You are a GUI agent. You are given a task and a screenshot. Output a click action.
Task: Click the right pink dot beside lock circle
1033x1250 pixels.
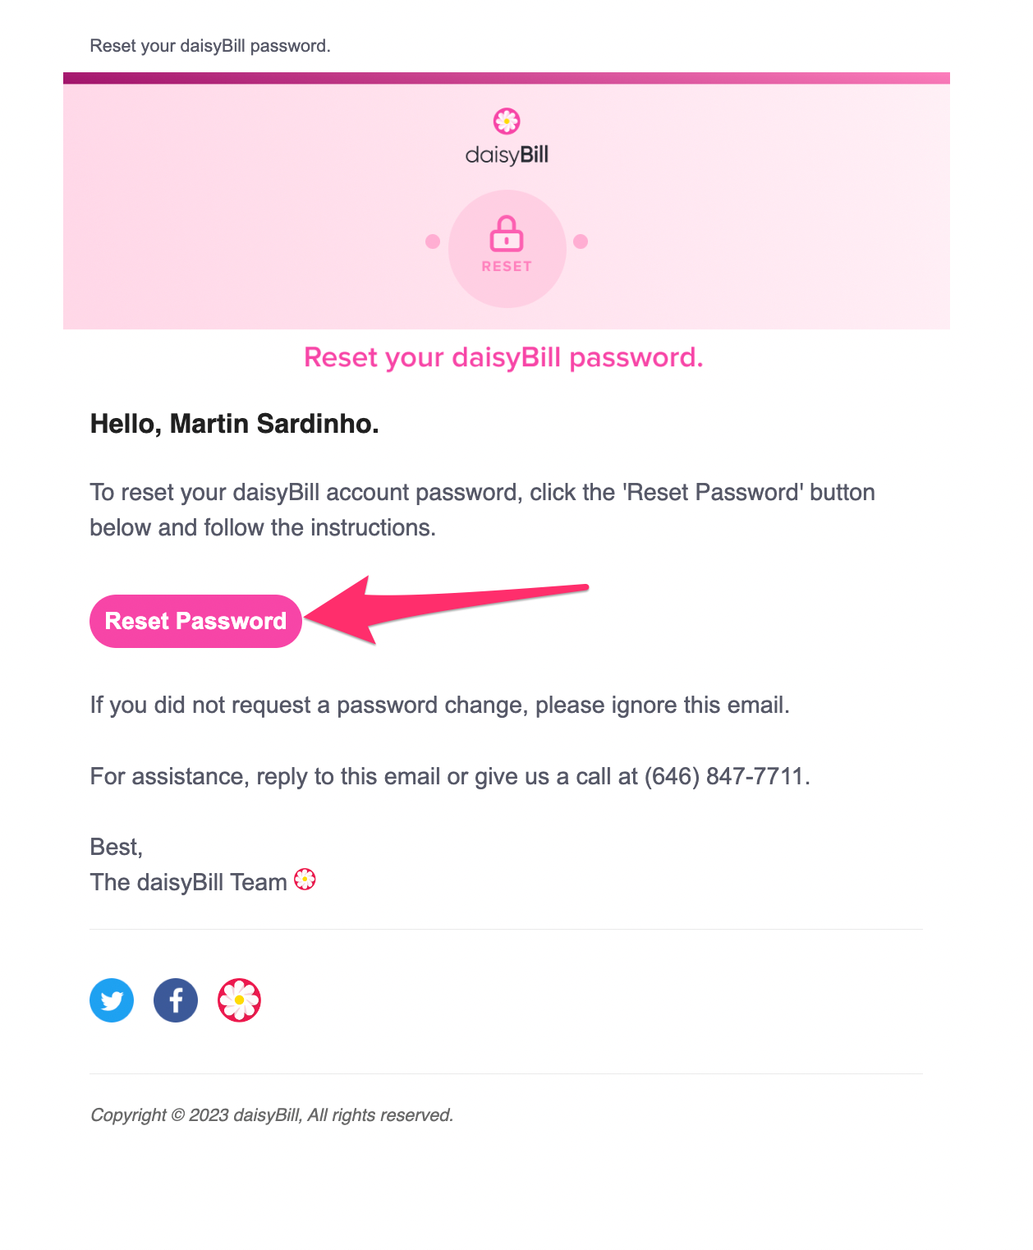581,241
